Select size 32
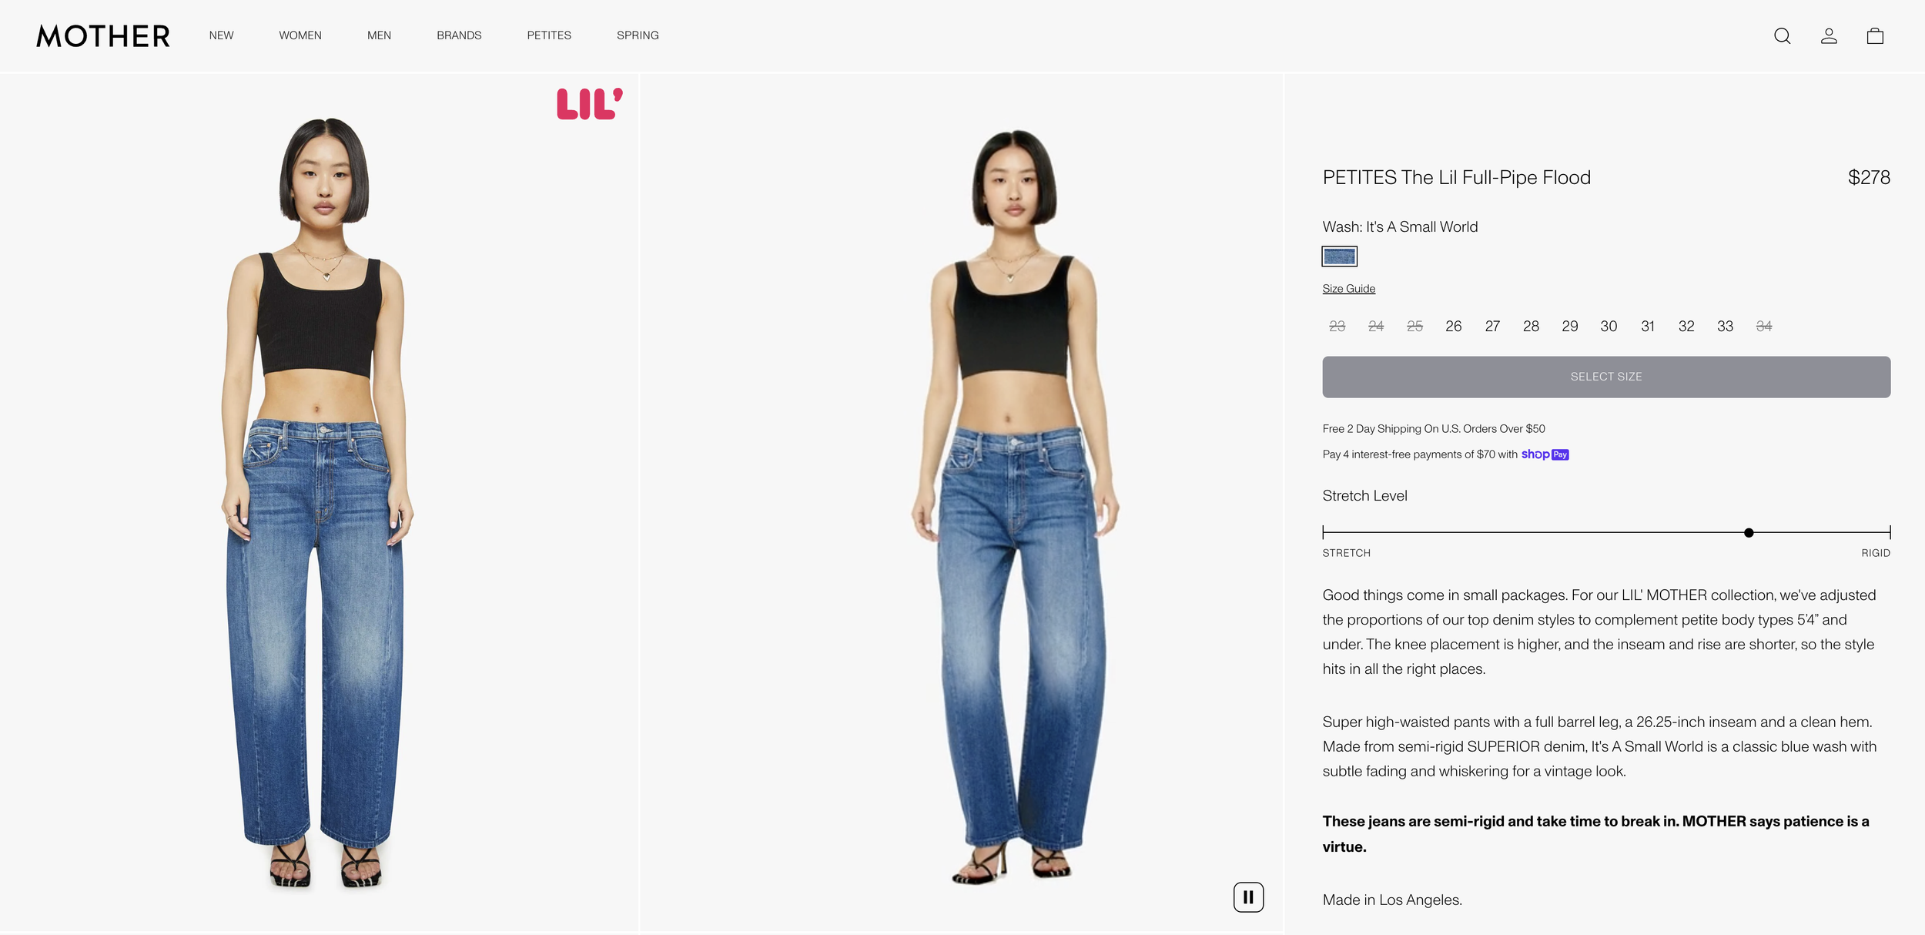1925x935 pixels. coord(1686,327)
